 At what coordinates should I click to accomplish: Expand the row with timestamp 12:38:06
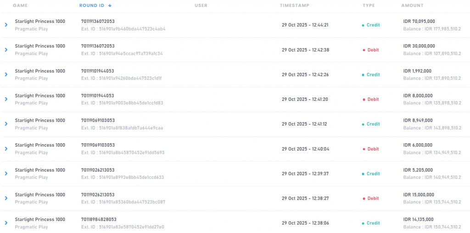coord(6,223)
